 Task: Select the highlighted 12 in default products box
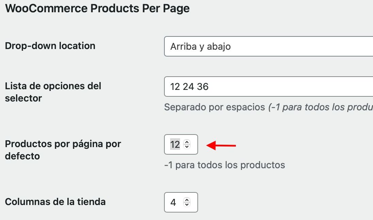click(x=175, y=144)
